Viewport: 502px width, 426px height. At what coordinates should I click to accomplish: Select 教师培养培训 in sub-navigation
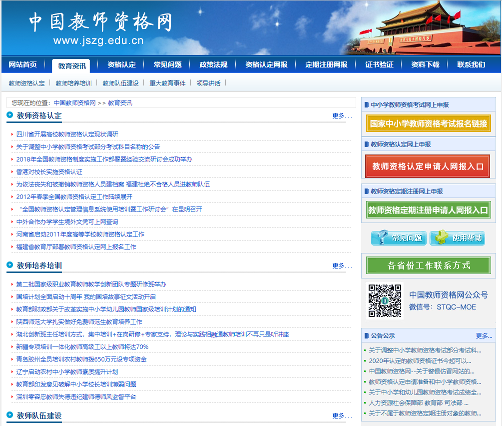pos(73,83)
